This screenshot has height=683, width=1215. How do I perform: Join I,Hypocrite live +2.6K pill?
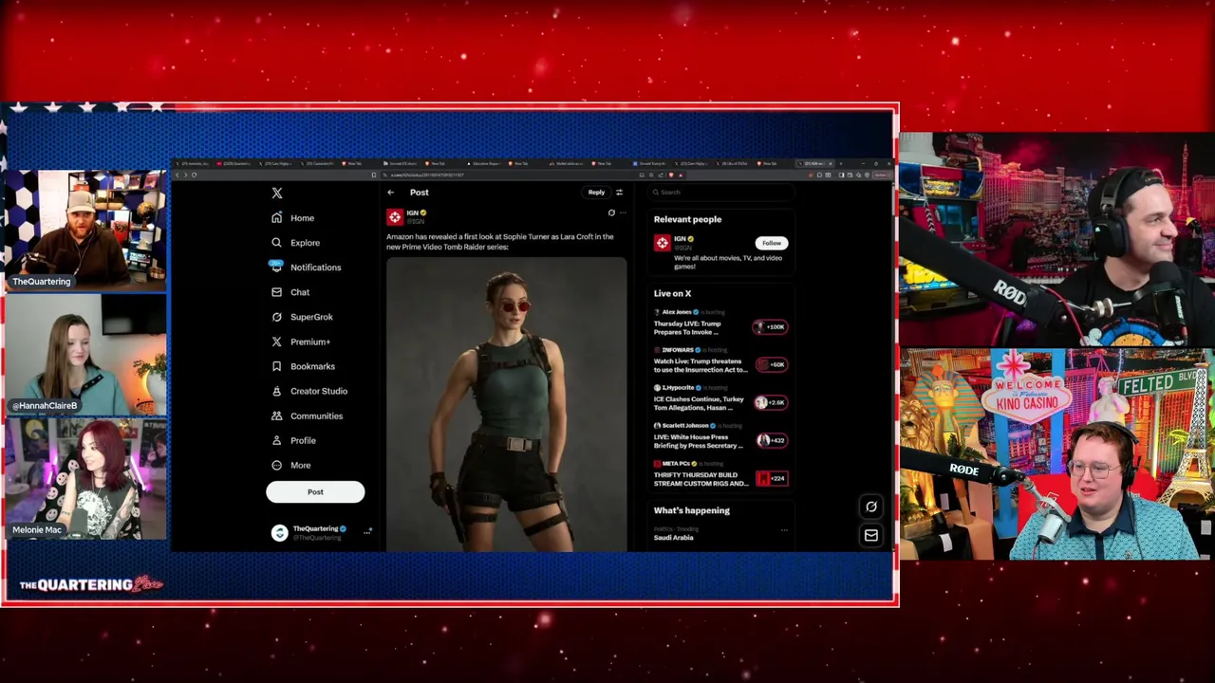(x=771, y=402)
